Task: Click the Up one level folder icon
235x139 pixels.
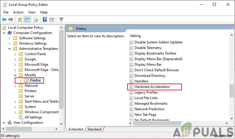Action: [20, 19]
